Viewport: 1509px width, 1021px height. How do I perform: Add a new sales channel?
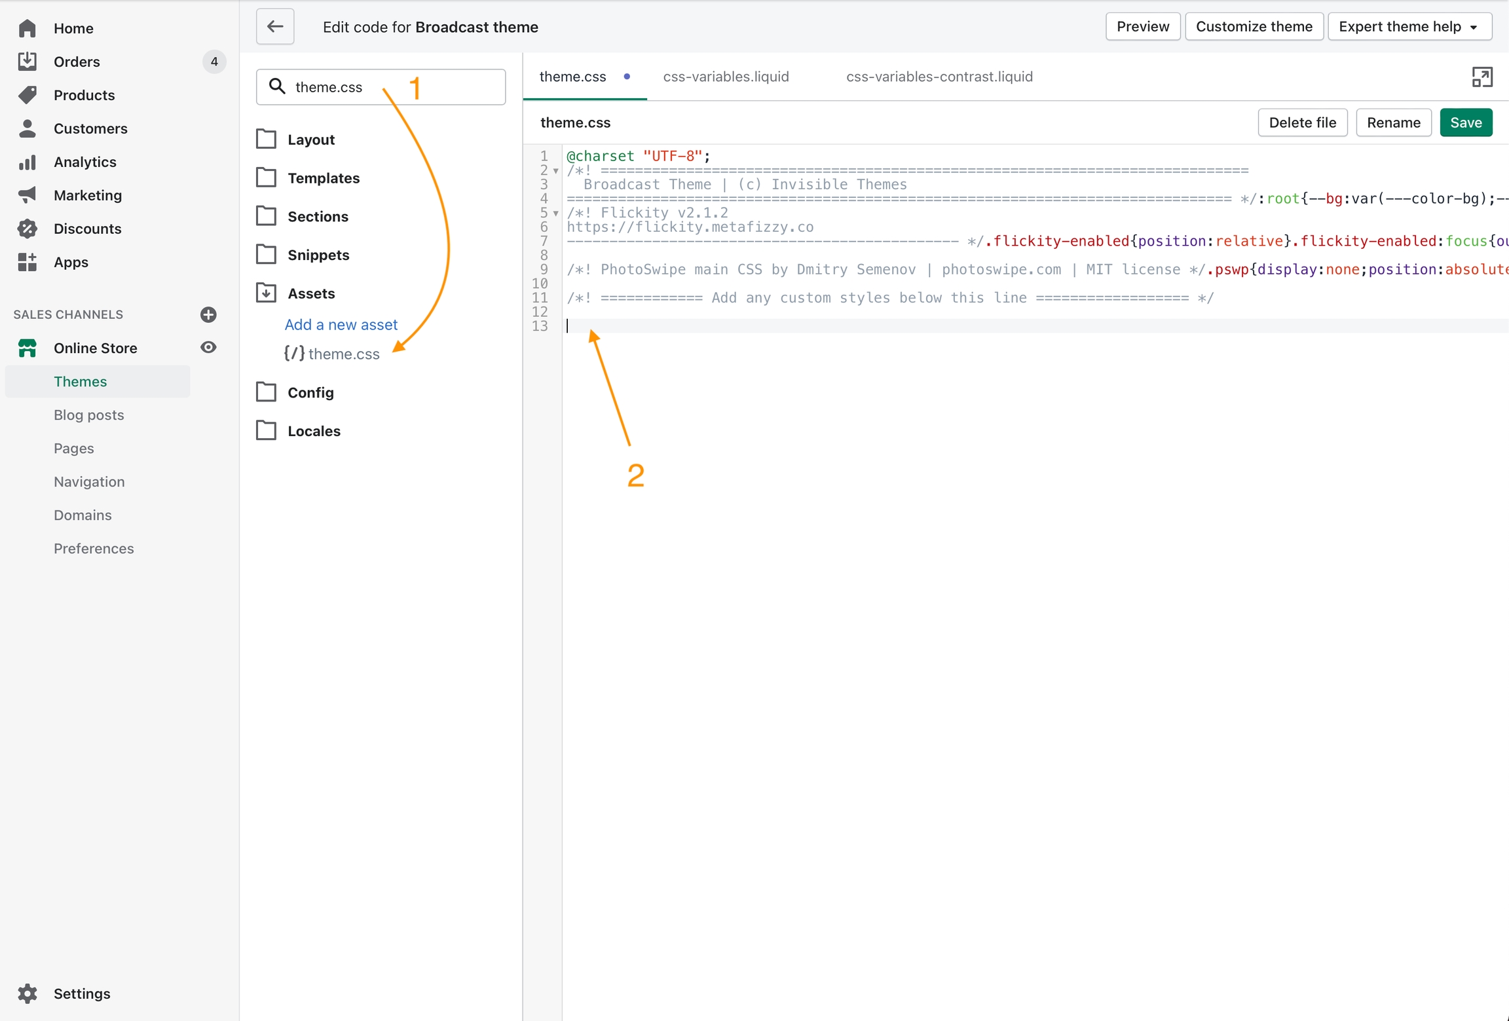[x=208, y=314]
